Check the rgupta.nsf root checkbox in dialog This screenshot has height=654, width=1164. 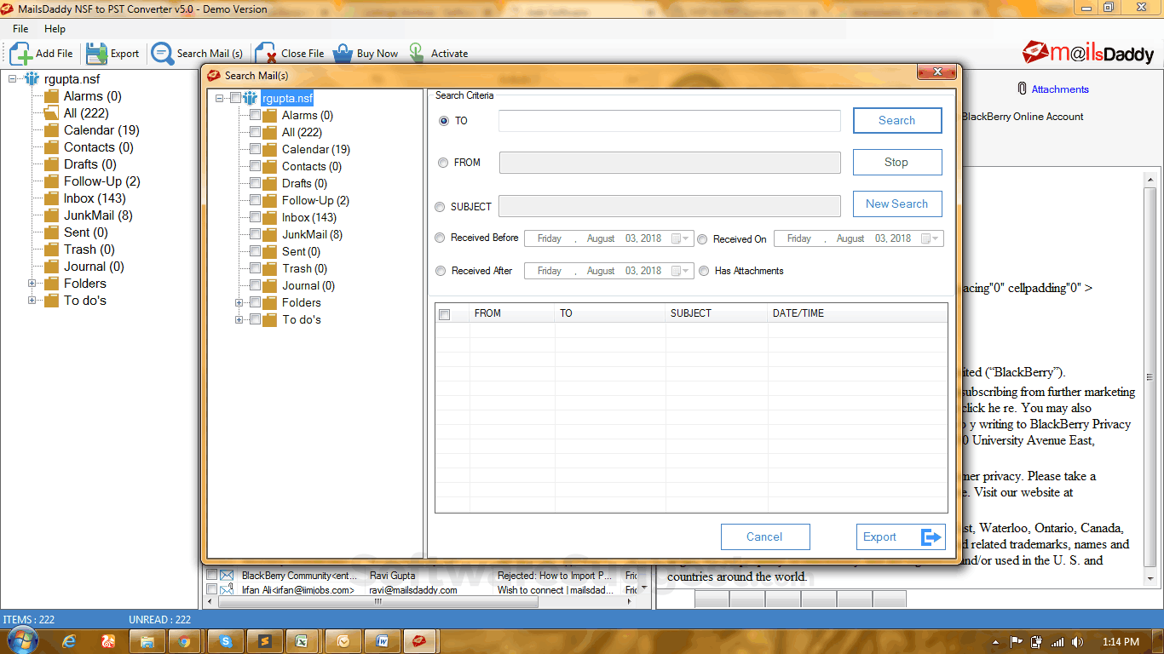(236, 98)
